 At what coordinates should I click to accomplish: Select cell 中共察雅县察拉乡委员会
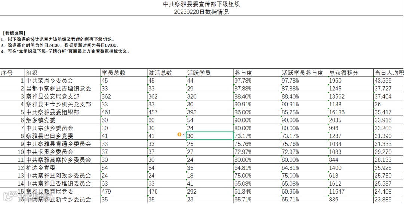[62, 160]
